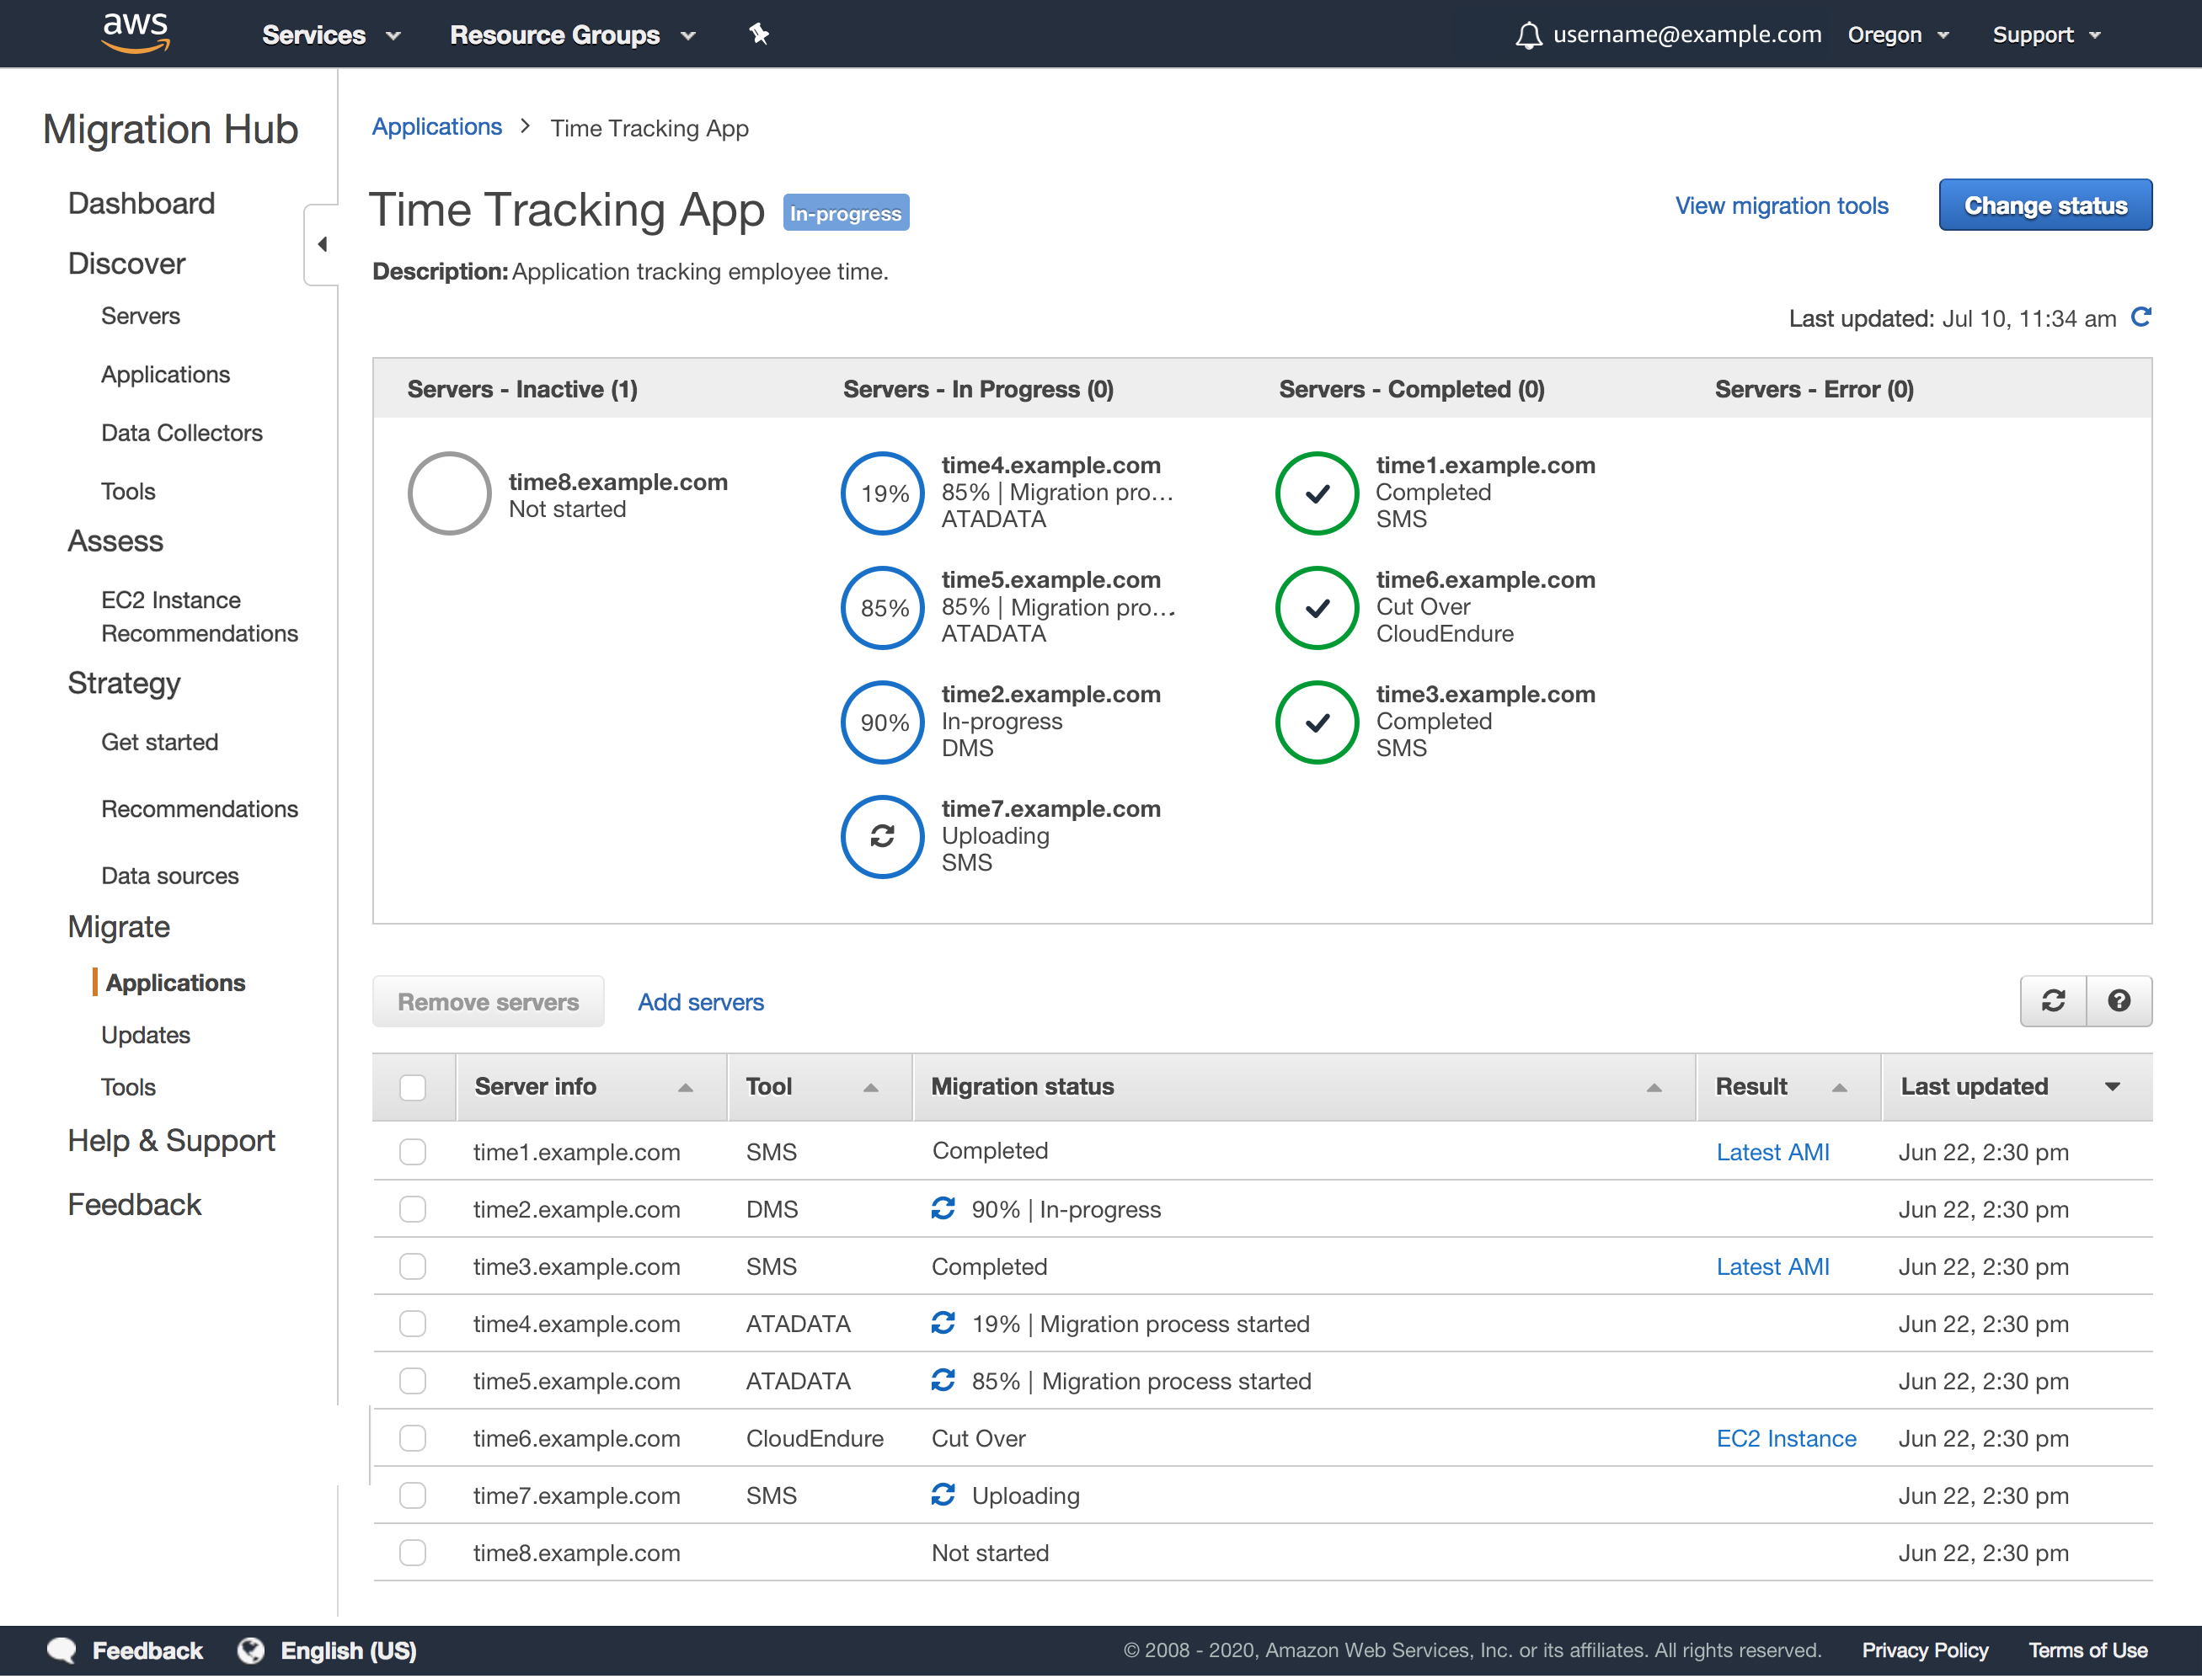The image size is (2202, 1679).
Task: Click the AWS logo
Action: coord(136,33)
